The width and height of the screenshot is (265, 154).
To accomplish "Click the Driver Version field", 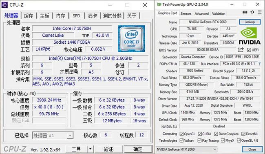I will point(220,98).
